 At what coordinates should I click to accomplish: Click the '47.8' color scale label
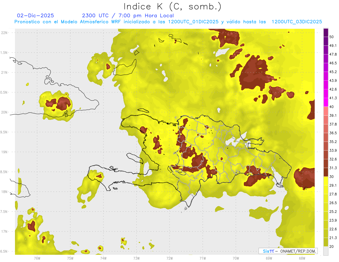(x=333, y=54)
